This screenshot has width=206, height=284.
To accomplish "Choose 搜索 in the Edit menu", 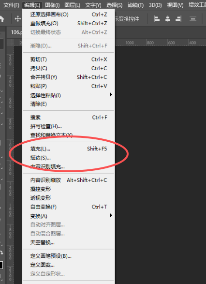I will click(x=69, y=118).
